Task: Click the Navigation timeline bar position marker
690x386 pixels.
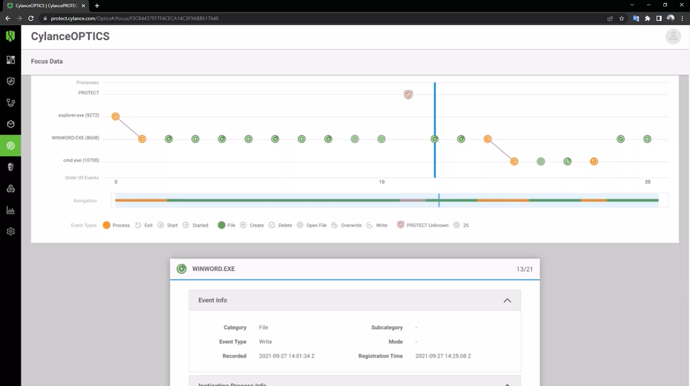Action: click(439, 200)
